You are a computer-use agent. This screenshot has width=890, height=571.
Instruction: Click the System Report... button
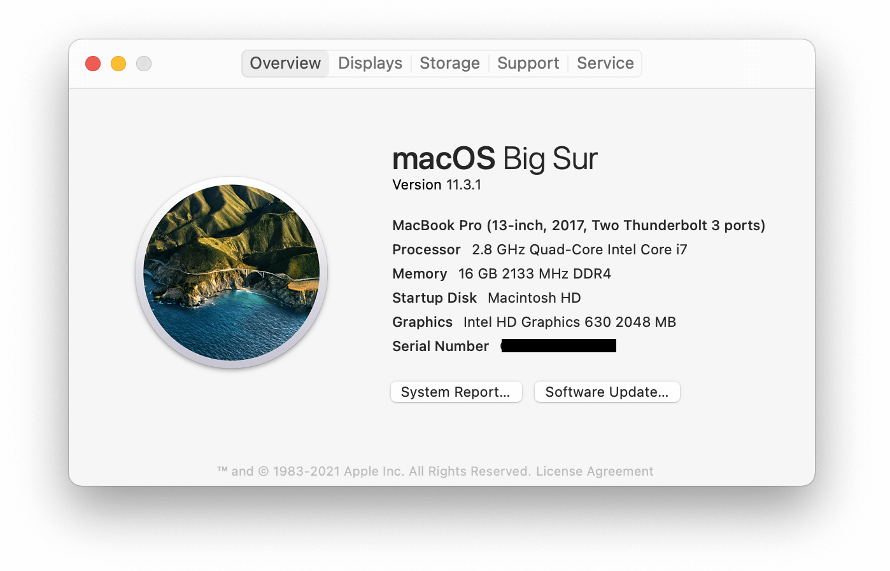pos(456,392)
